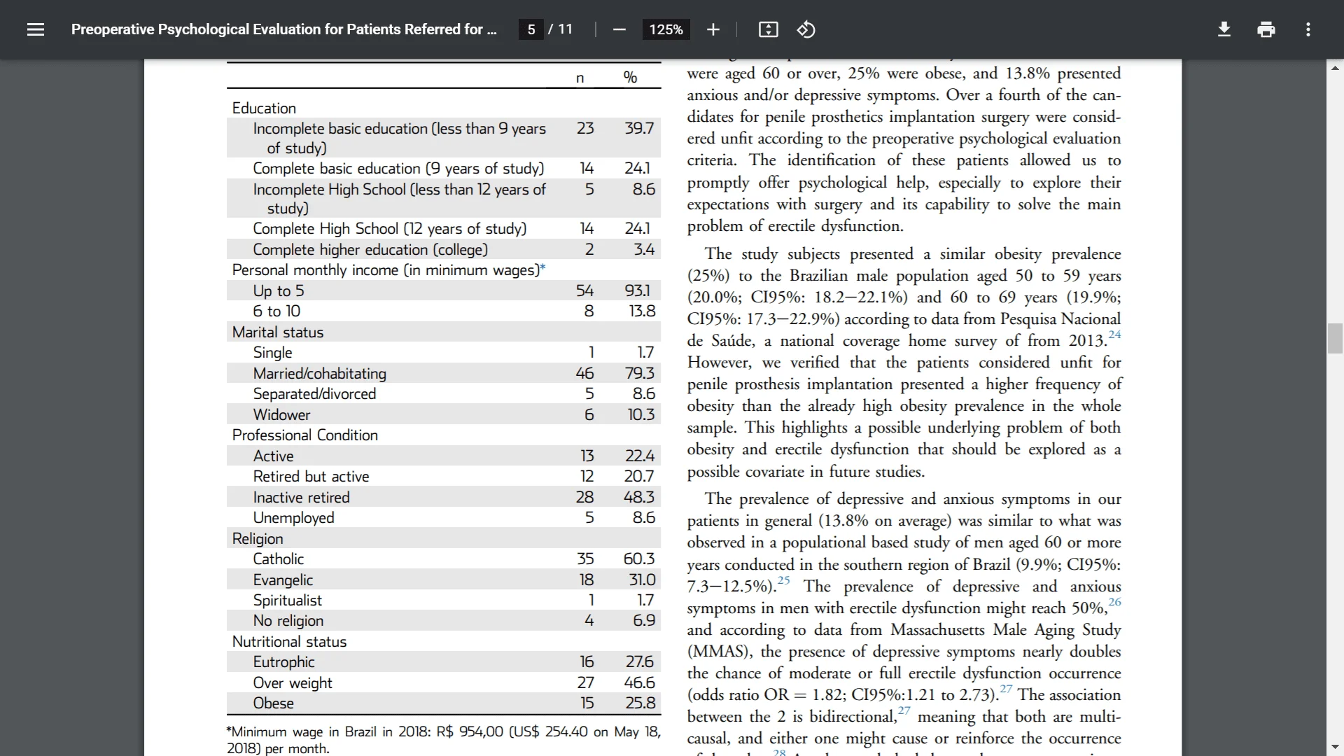
Task: Select the 'Spiritualist' row label
Action: pyautogui.click(x=287, y=601)
